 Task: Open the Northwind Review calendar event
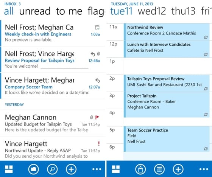167,32
